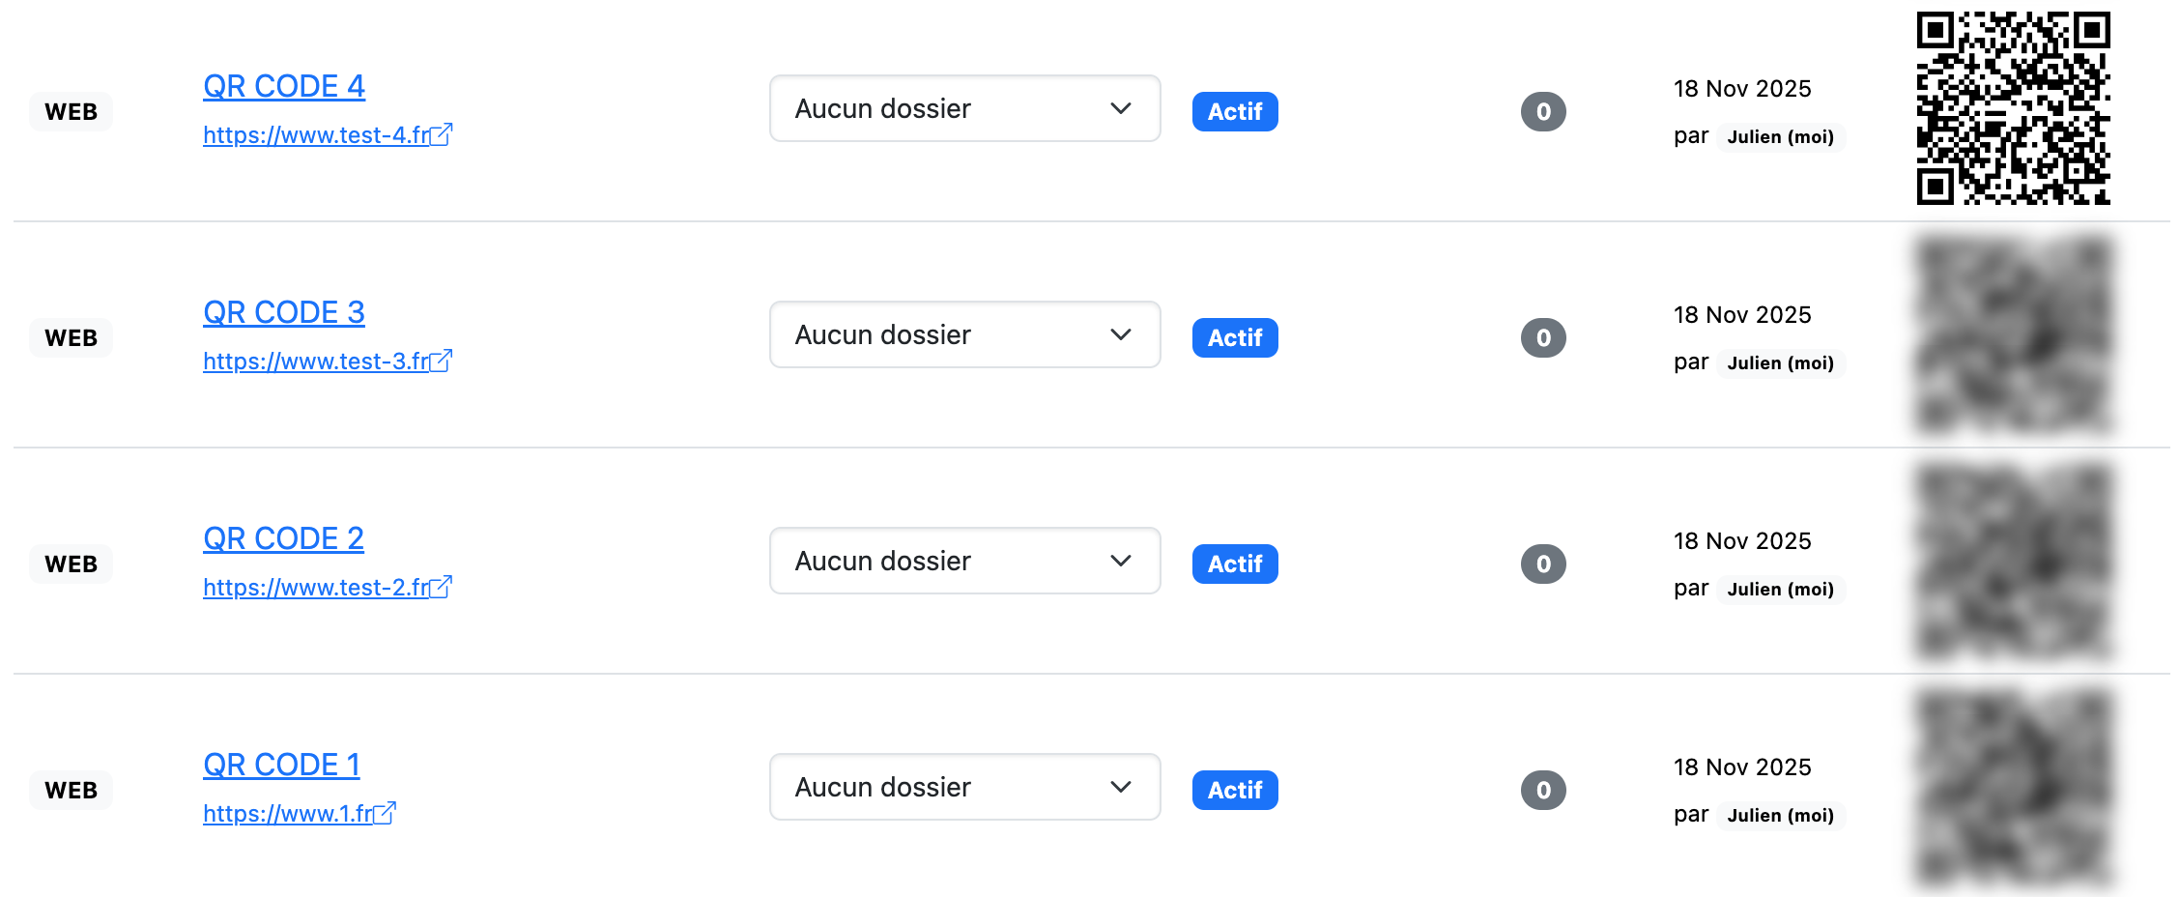Open the QR CODE 1 title link
Screen dimensions: 2180x897
click(x=281, y=765)
